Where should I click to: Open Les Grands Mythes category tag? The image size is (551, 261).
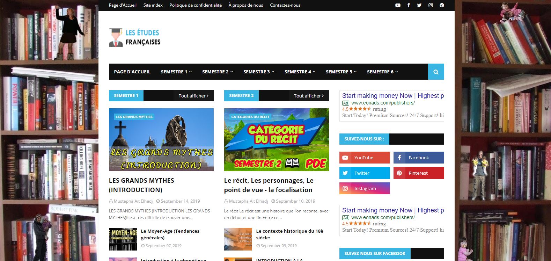134,117
